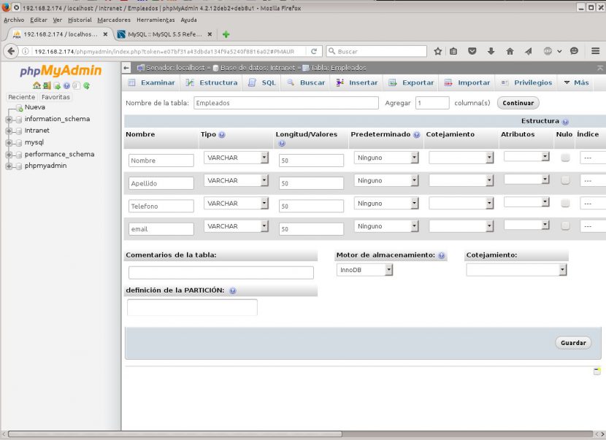The height and width of the screenshot is (440, 606).
Task: Open Tipo dropdown for Nombre row
Action: pos(236,158)
